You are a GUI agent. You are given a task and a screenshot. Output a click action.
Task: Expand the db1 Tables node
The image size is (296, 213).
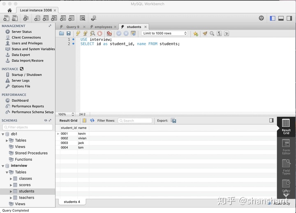point(7,141)
